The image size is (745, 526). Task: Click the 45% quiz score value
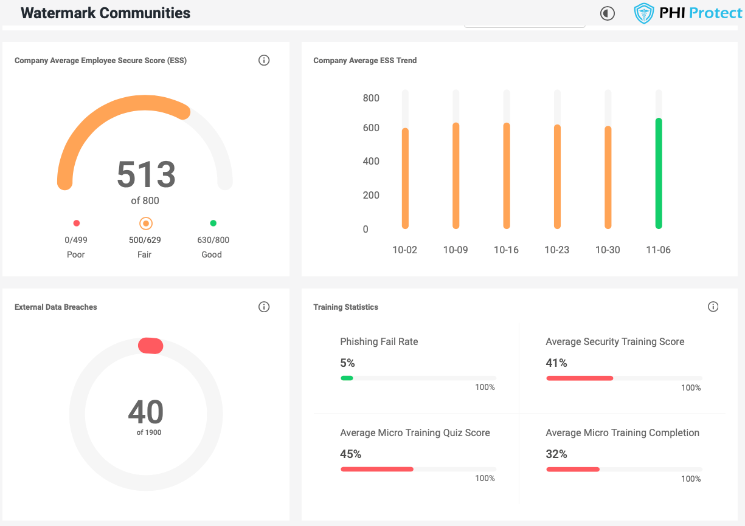(351, 454)
